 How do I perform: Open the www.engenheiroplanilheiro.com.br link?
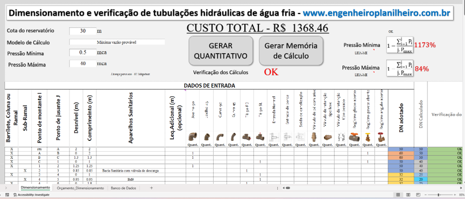tap(376, 13)
